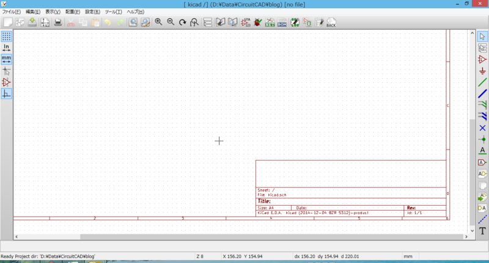This screenshot has width=489, height=263.
Task: Click the vertical scrollbar thumb
Action: [472, 173]
